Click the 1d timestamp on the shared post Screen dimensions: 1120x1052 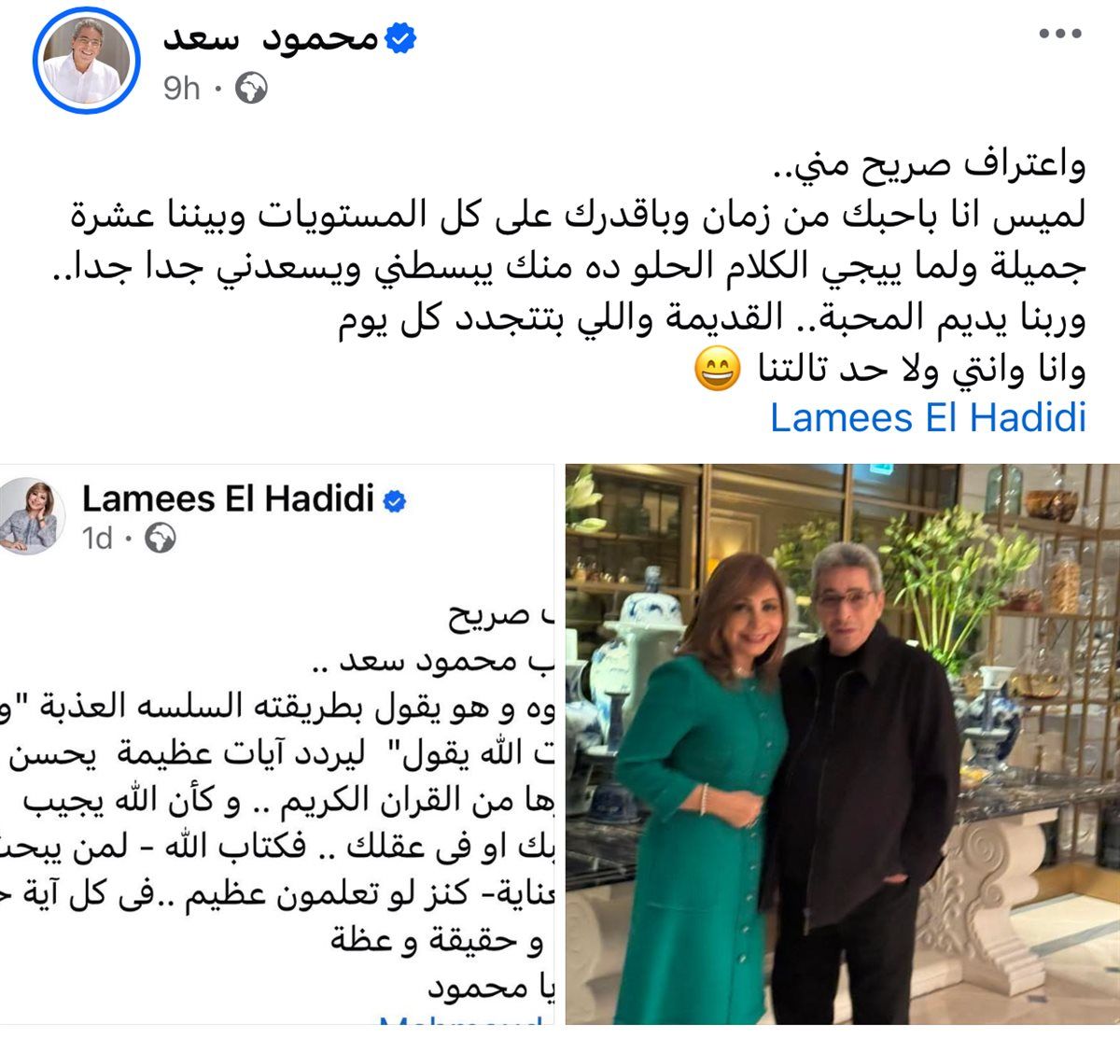coord(97,540)
